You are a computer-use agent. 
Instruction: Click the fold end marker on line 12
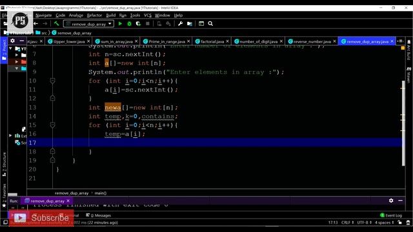click(x=52, y=98)
